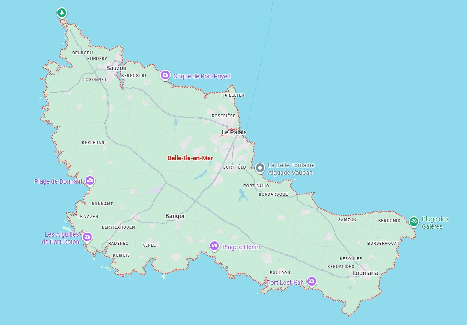
Task: Select the Kervilahouen village label
Action: tap(118, 227)
